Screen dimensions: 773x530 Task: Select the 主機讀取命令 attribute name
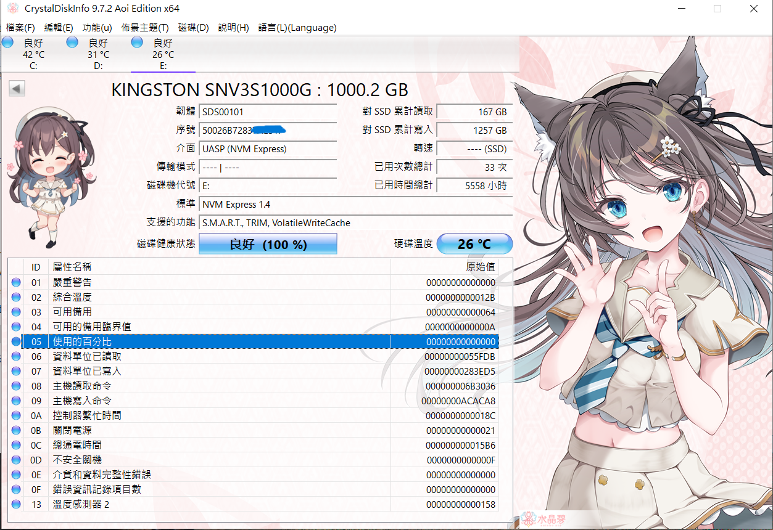[x=82, y=386]
